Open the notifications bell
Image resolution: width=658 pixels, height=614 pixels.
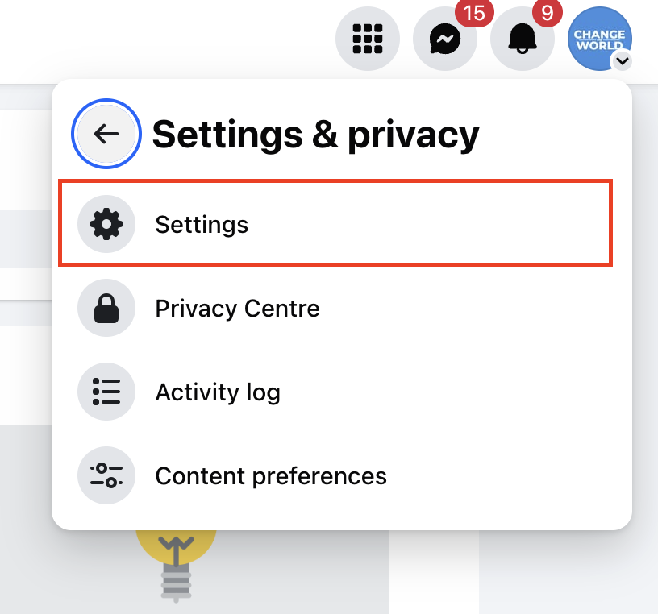(x=523, y=39)
